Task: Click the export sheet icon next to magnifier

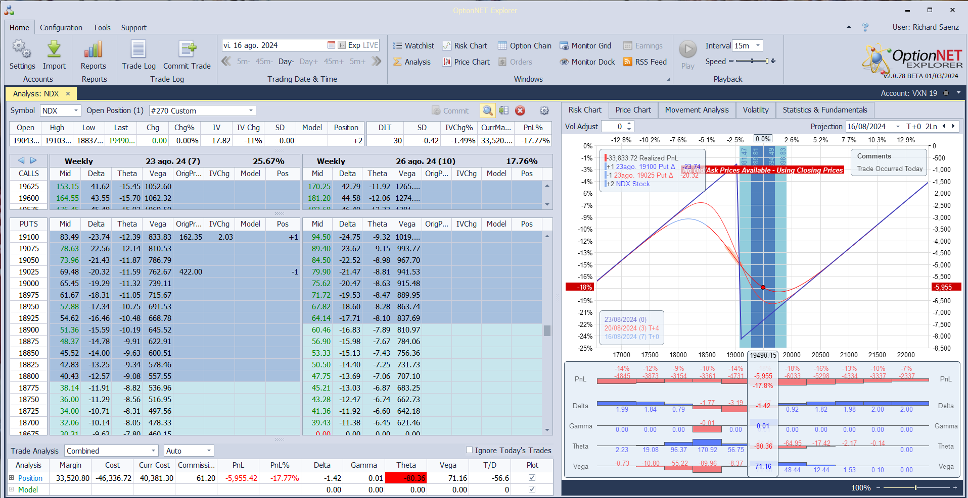Action: tap(503, 110)
